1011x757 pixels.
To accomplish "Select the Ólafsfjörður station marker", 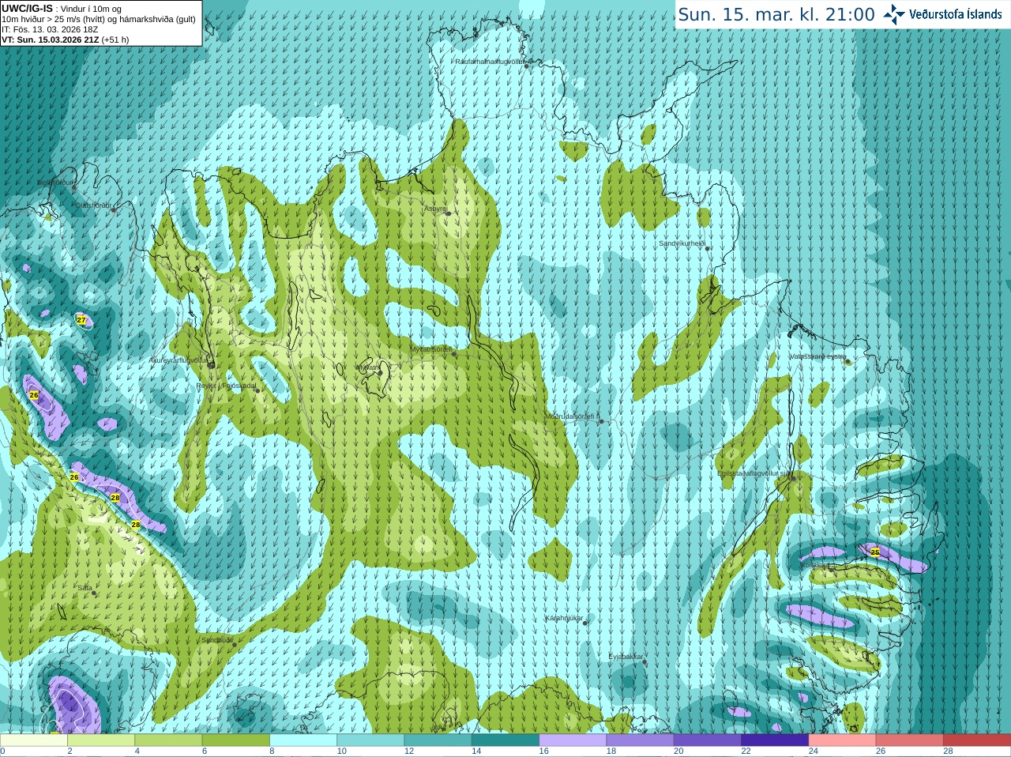I will (x=114, y=209).
